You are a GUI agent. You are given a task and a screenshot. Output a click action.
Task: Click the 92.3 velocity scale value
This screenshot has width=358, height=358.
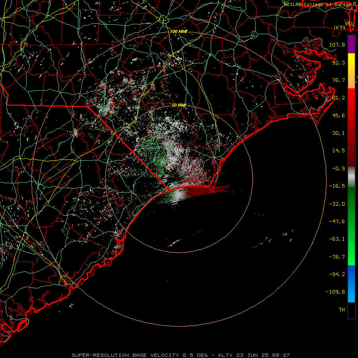[339, 62]
